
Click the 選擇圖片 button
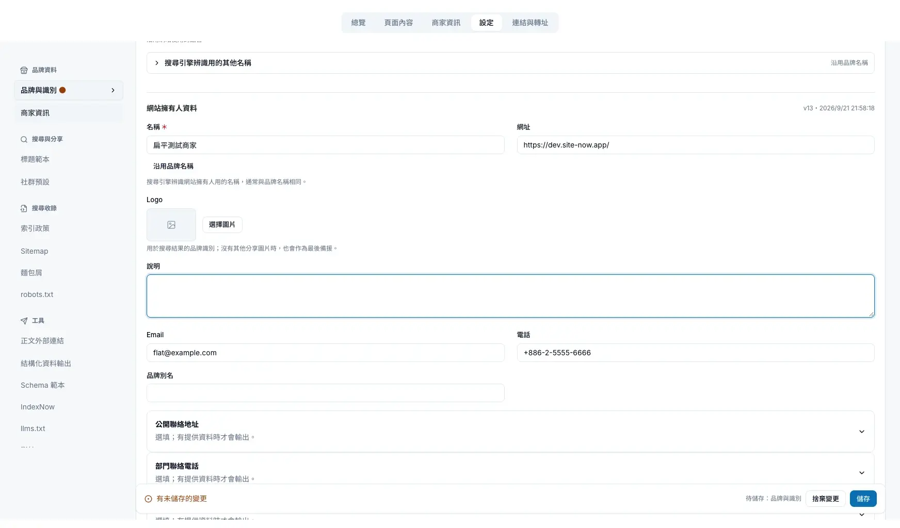pos(222,225)
